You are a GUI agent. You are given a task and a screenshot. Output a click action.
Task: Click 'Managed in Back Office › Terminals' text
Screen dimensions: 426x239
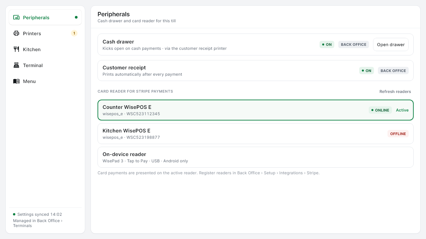(38, 223)
